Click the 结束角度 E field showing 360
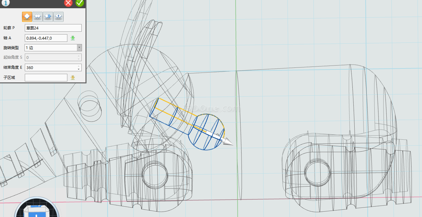The height and width of the screenshot is (217, 422). tap(50, 67)
